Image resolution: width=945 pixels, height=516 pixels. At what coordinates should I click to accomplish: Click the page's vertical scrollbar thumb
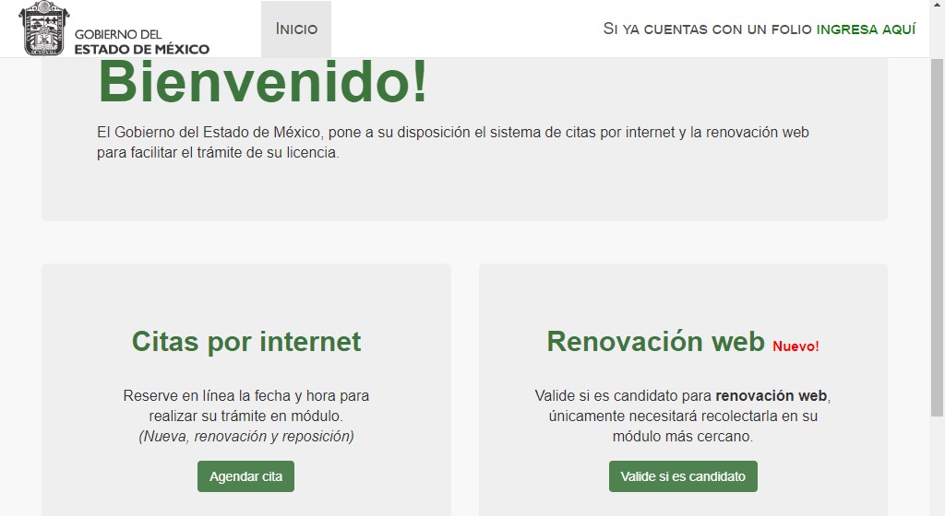(x=937, y=237)
